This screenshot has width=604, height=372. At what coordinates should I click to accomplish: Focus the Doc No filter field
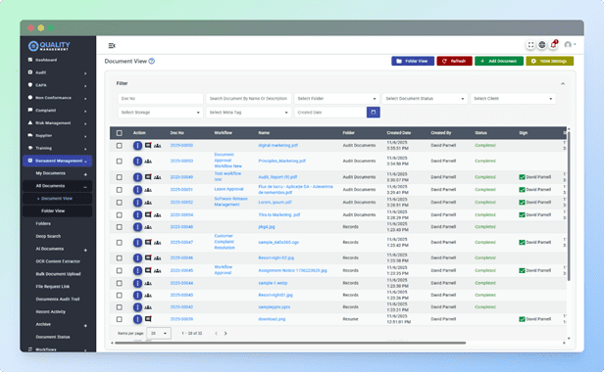click(x=160, y=99)
